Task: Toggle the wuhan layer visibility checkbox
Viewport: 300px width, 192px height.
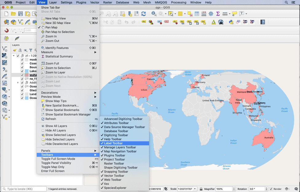Action: pos(22,75)
